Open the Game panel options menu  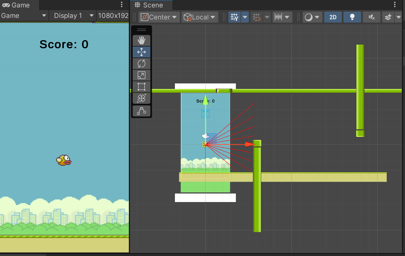(x=122, y=4)
